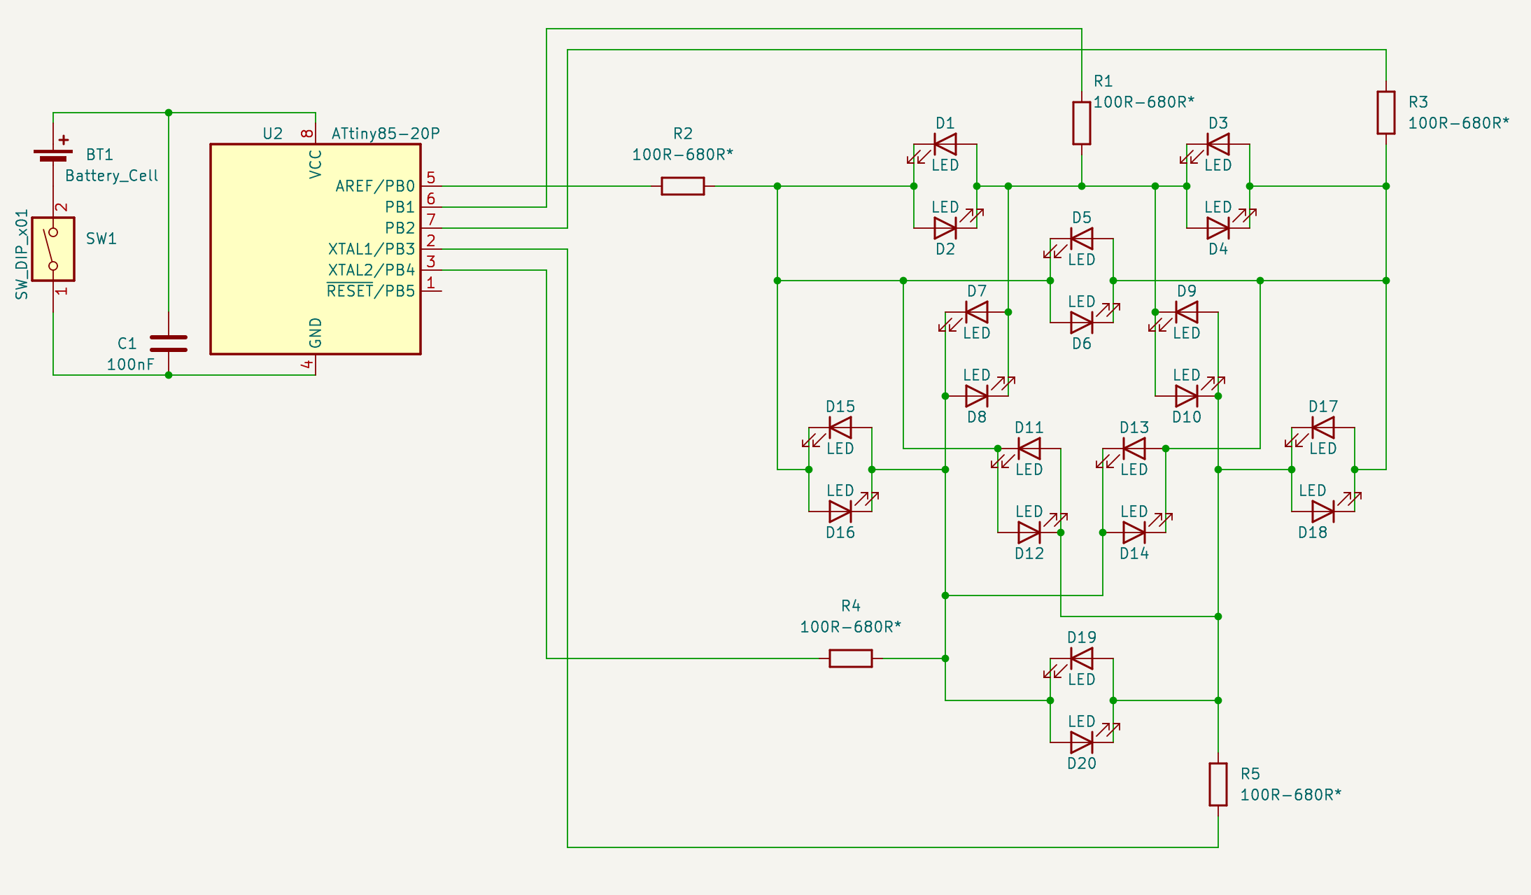The height and width of the screenshot is (895, 1531).
Task: Select resistor R3 symbol
Action: coord(1386,113)
